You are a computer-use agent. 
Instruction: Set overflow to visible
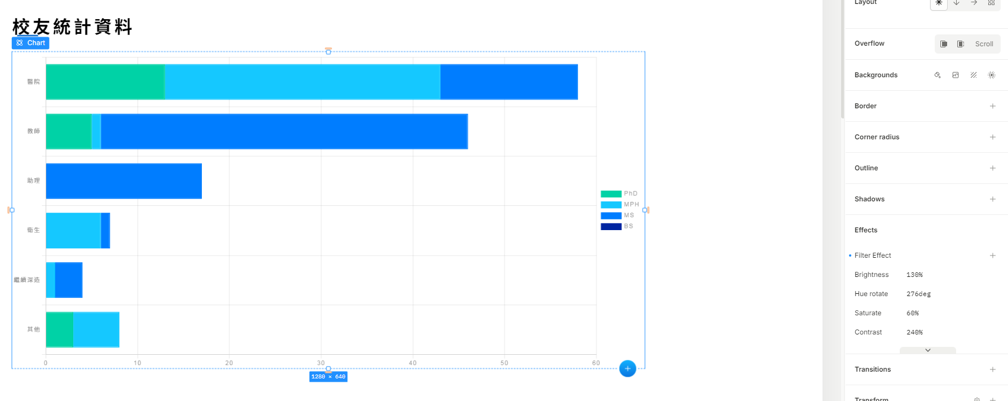[944, 44]
